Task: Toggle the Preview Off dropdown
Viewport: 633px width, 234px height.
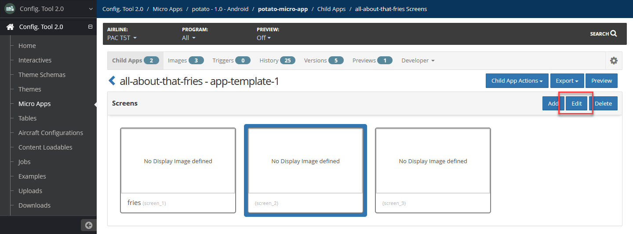Action: pyautogui.click(x=264, y=38)
